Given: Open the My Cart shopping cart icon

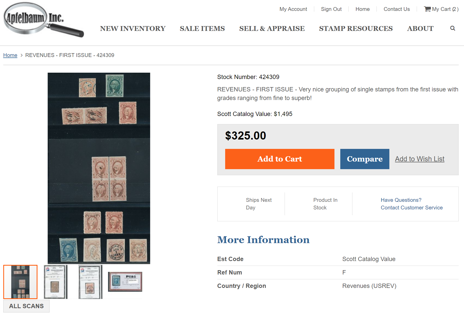Looking at the screenshot, I should tap(427, 9).
